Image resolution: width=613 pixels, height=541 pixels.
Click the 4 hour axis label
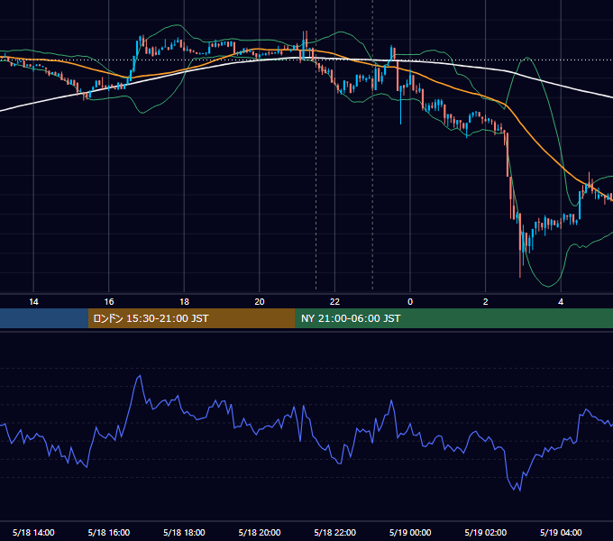561,302
